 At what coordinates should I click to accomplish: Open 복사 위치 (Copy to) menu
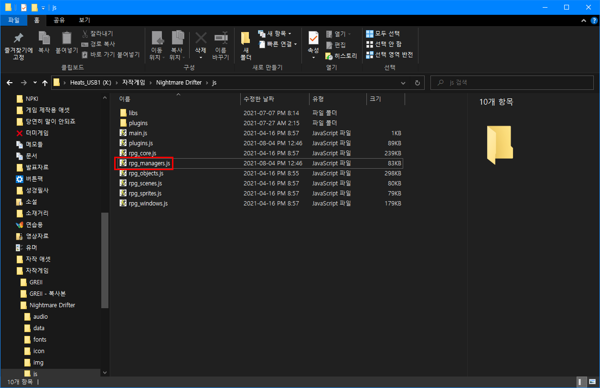coord(177,46)
